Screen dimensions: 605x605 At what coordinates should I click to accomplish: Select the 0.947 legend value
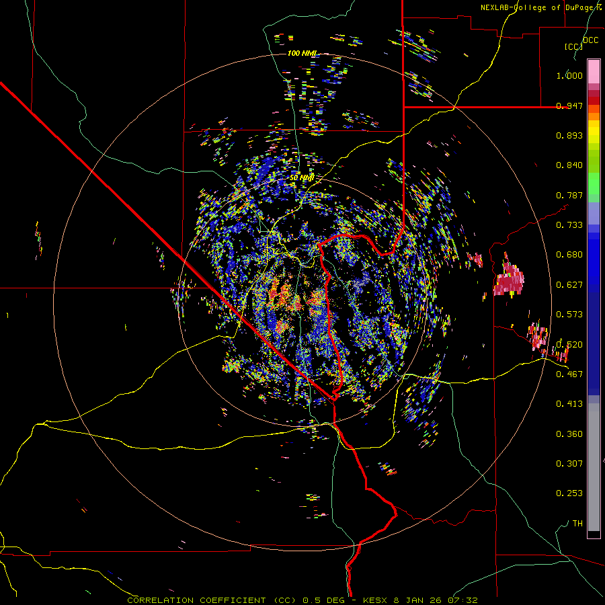point(569,106)
